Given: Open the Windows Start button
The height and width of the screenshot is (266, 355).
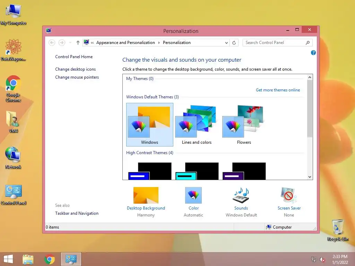Looking at the screenshot, I should [x=8, y=259].
